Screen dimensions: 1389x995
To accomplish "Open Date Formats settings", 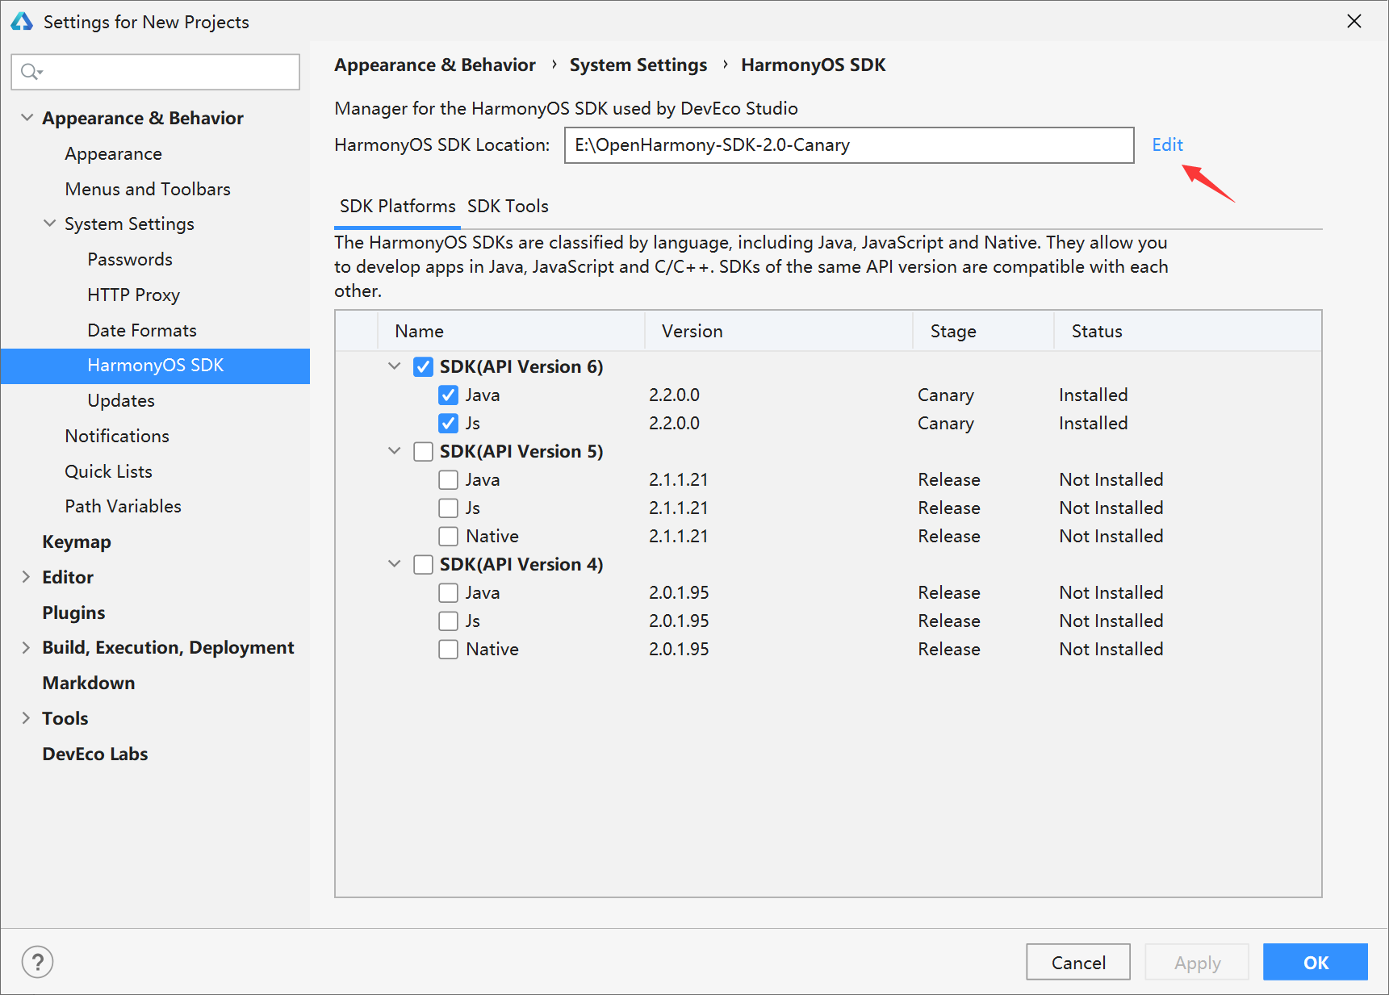I will pyautogui.click(x=142, y=330).
